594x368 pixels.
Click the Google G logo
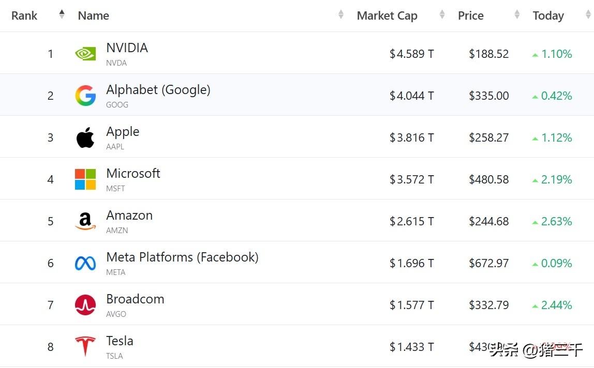pyautogui.click(x=85, y=96)
